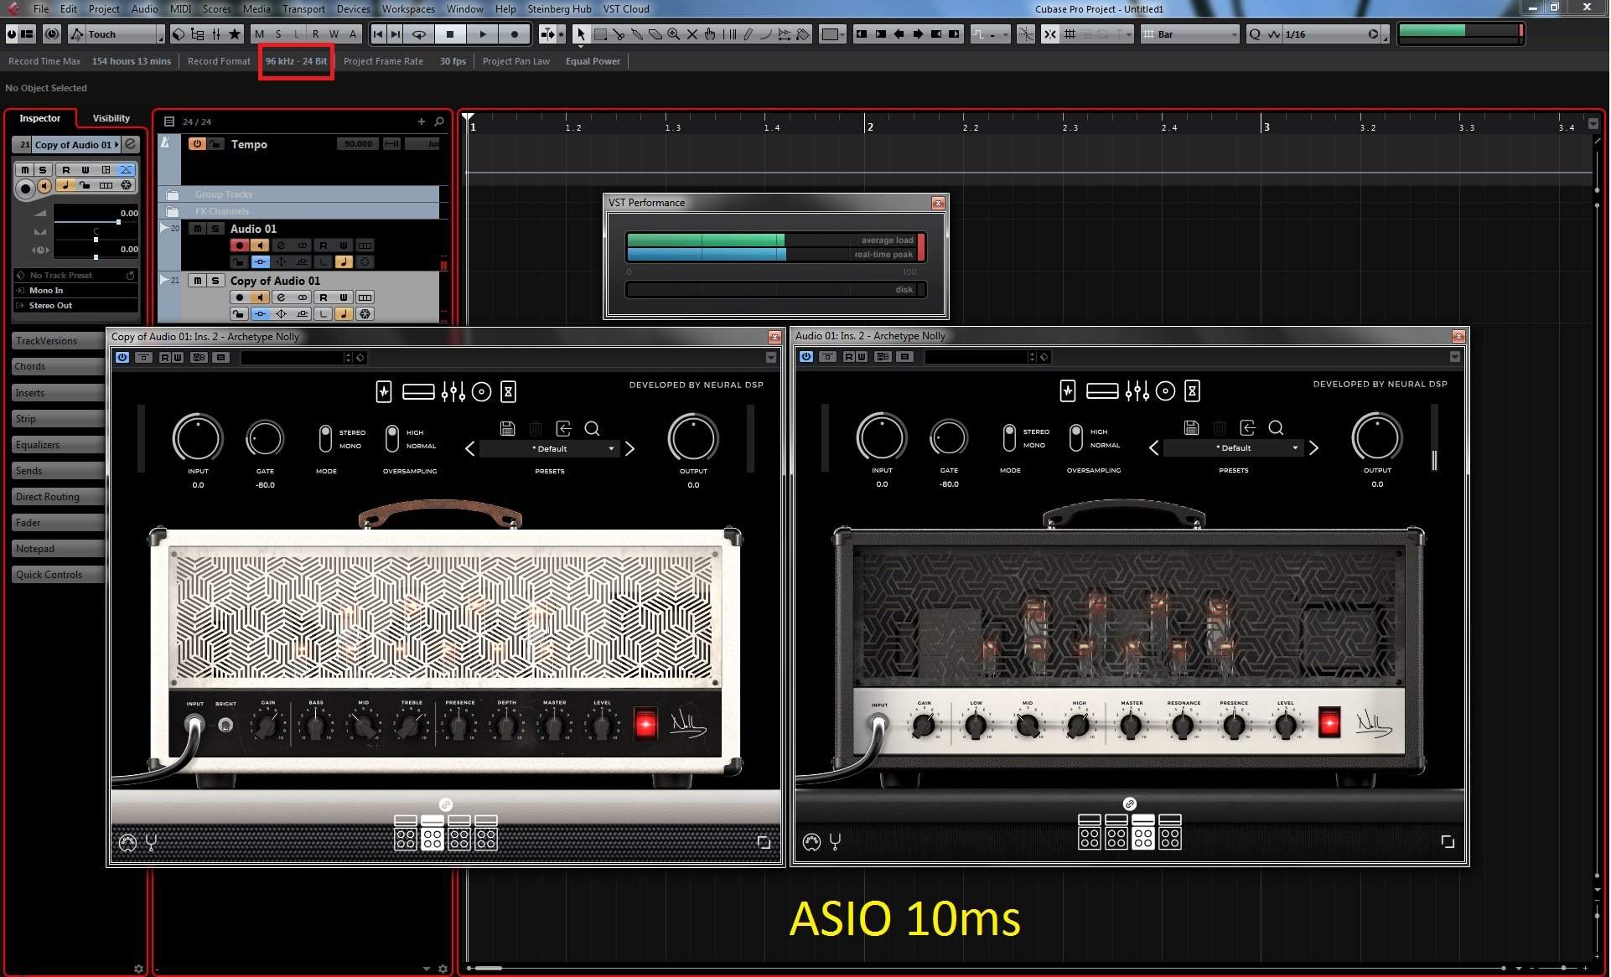The width and height of the screenshot is (1611, 977).
Task: Open Inspector Edit Channel Settings icon
Action: click(x=131, y=144)
